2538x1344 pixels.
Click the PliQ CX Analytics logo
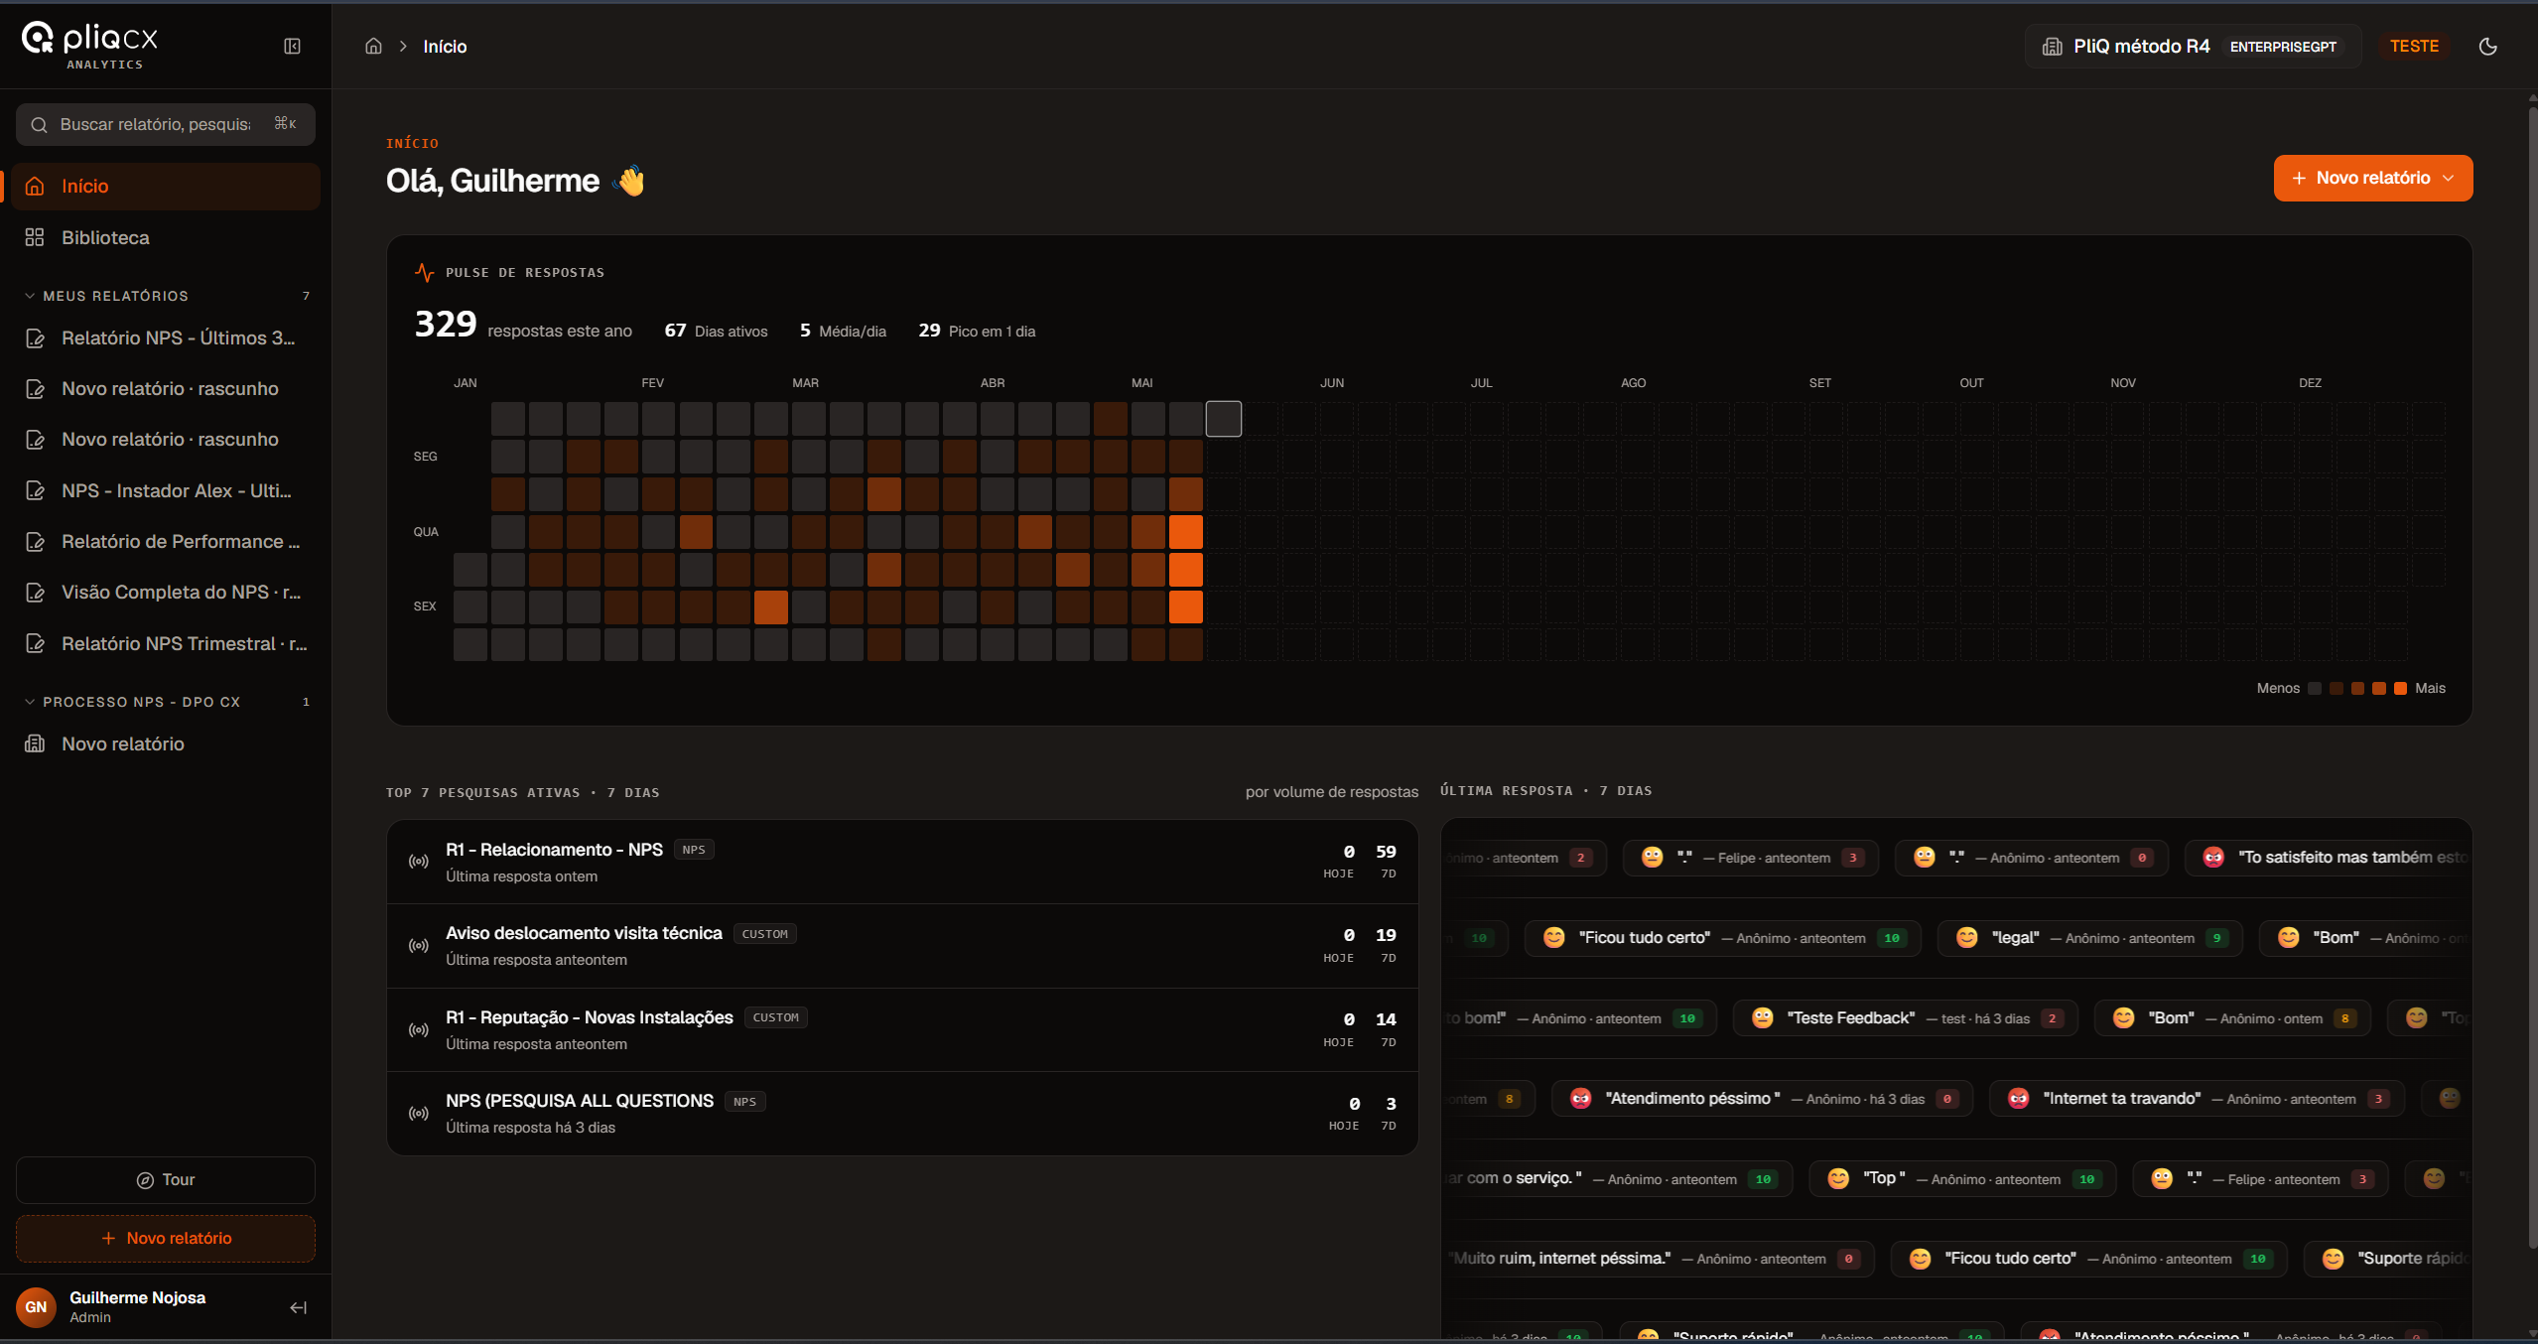tap(90, 46)
